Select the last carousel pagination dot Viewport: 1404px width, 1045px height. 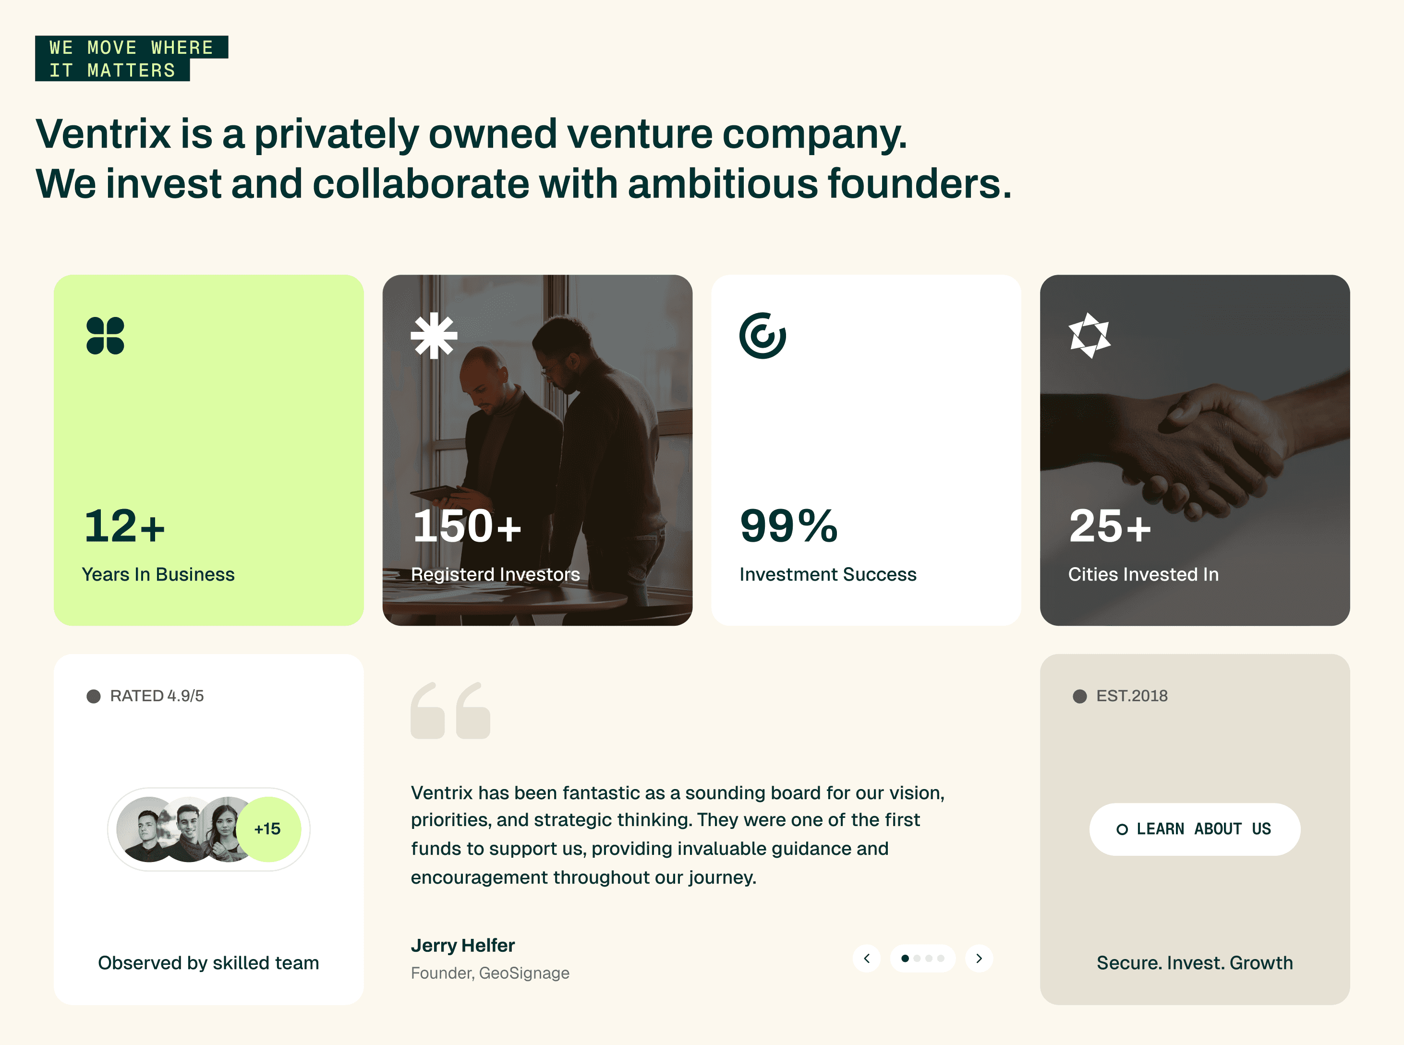[941, 959]
